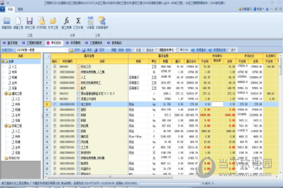283x188 pixels.
Task: Toggle output checkbox for row 8 加工钢材
Action: (x=55, y=104)
